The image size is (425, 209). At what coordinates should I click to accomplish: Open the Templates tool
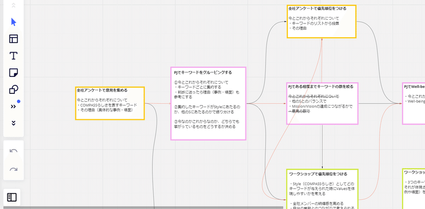tap(14, 39)
